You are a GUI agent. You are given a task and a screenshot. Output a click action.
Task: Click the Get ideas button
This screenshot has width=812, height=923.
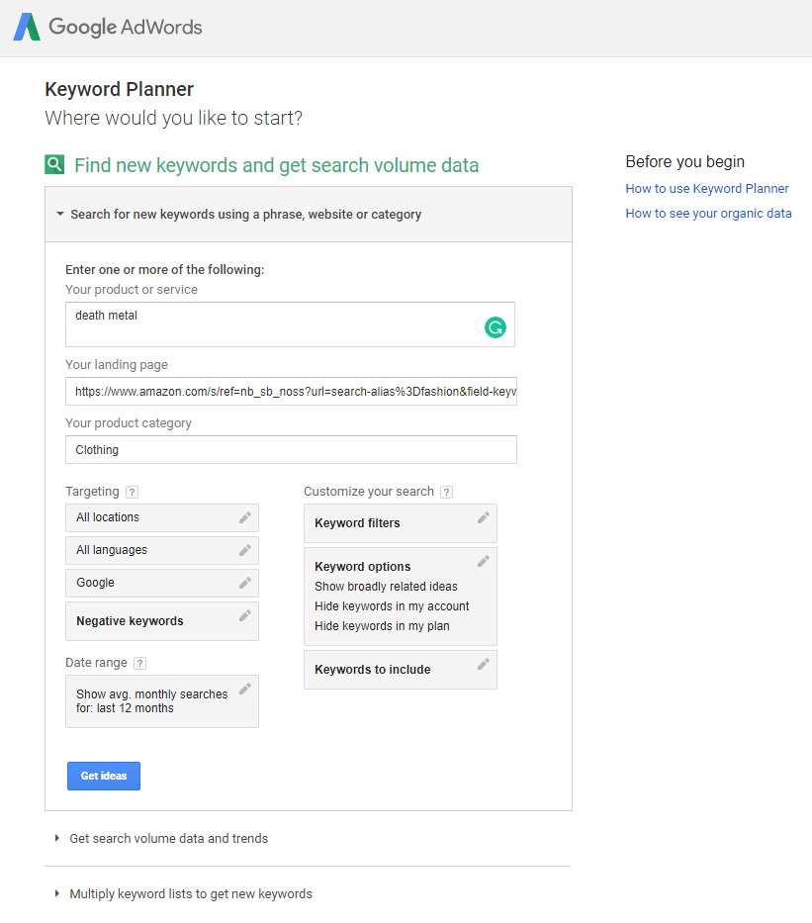104,776
